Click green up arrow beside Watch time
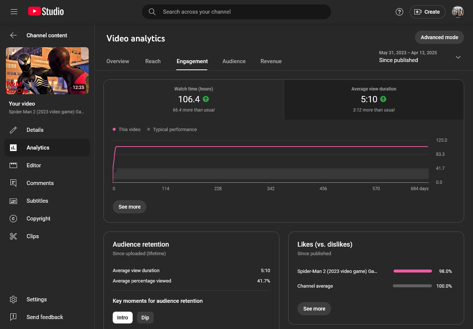Screen dimensions: 473x329 [x=206, y=99]
